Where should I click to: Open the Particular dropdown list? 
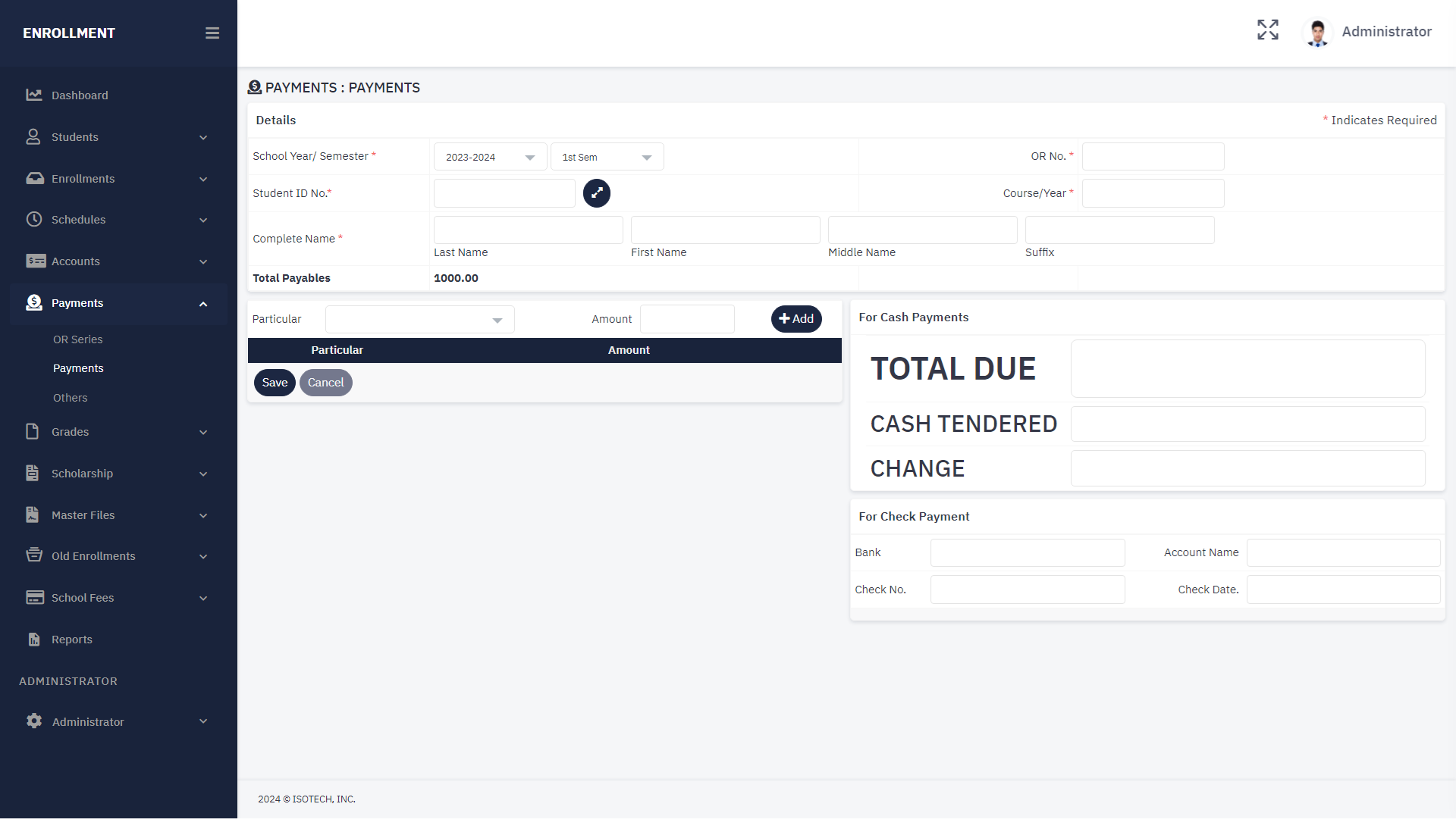point(419,320)
